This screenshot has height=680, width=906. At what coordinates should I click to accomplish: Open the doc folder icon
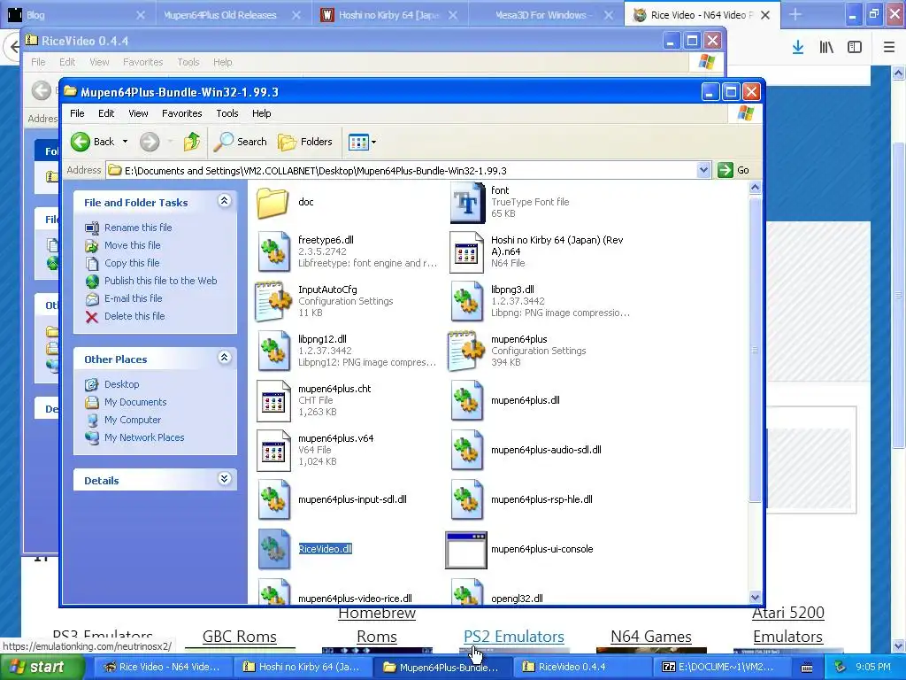pyautogui.click(x=273, y=203)
